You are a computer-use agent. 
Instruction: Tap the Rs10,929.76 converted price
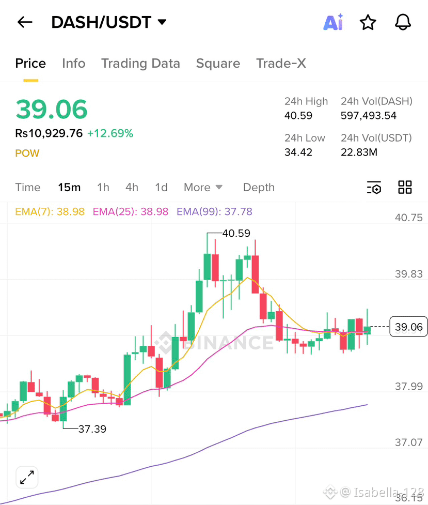(49, 133)
